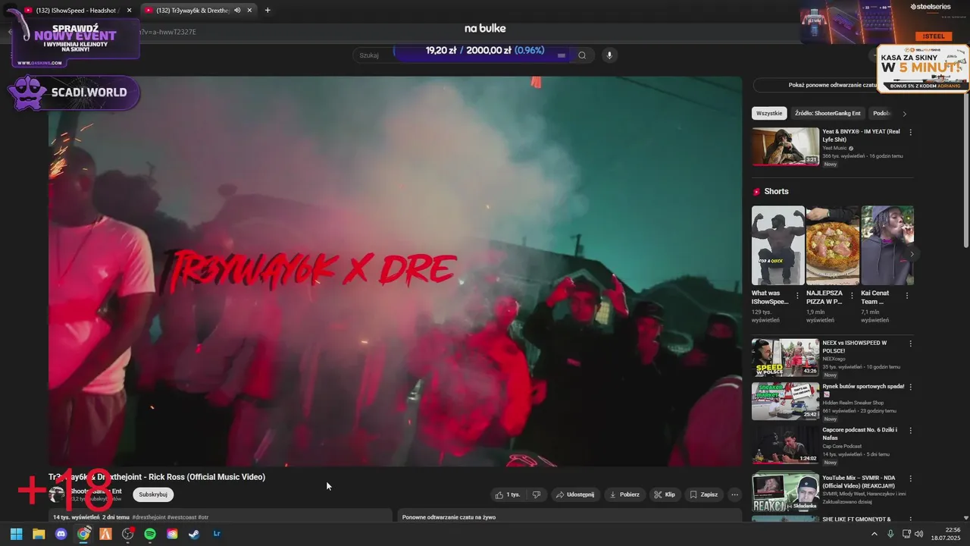Click the Subskrybuj button
The image size is (970, 546).
pos(153,494)
